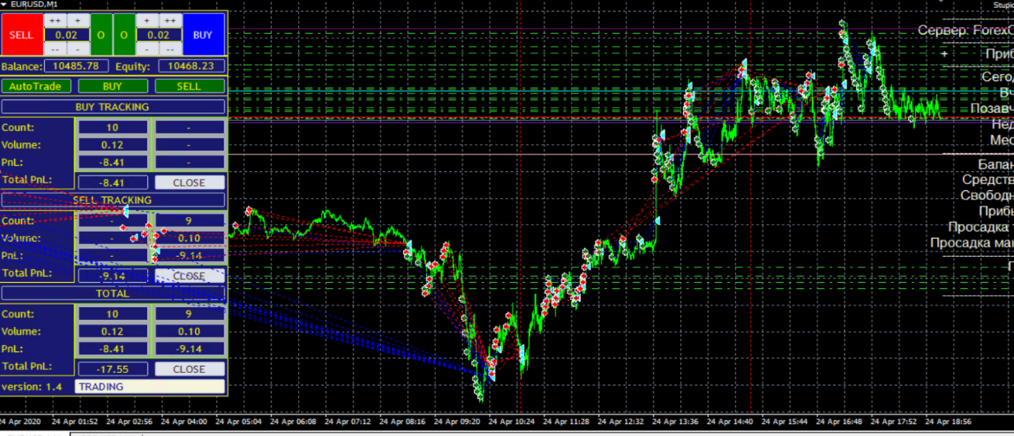The width and height of the screenshot is (1014, 436).
Task: Click the BUY TRACKING PnL value -8.41
Action: tap(112, 163)
